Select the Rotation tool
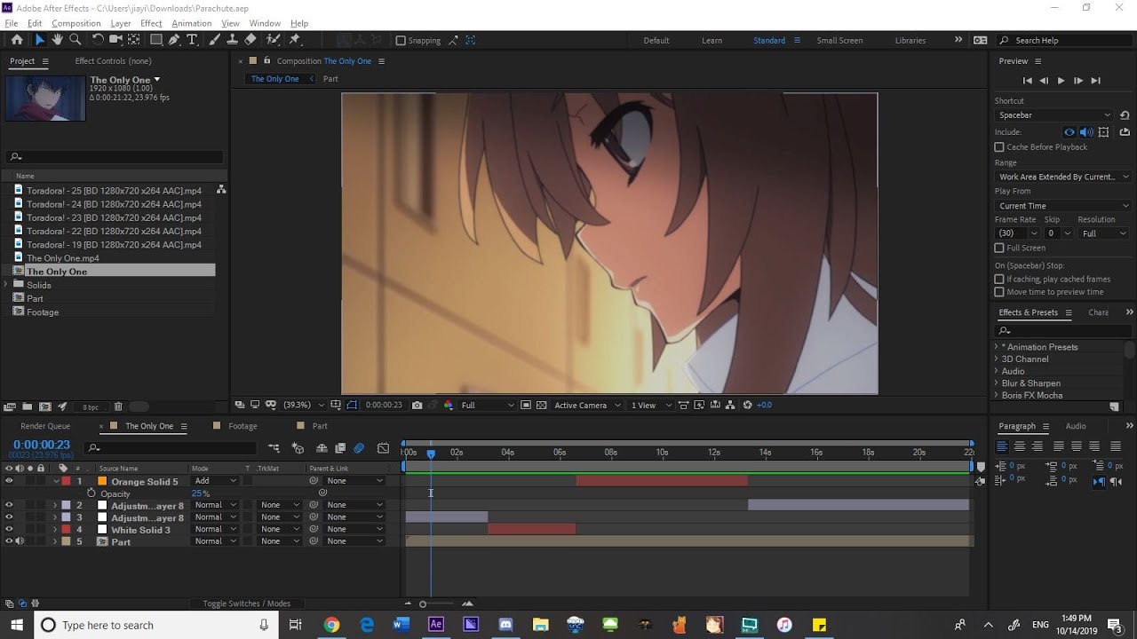Viewport: 1137px width, 639px height. 98,40
